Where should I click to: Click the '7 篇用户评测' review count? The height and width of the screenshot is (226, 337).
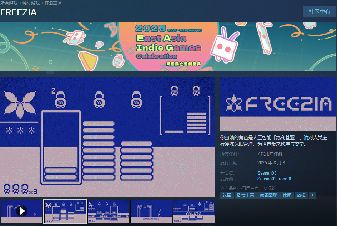[x=270, y=154]
